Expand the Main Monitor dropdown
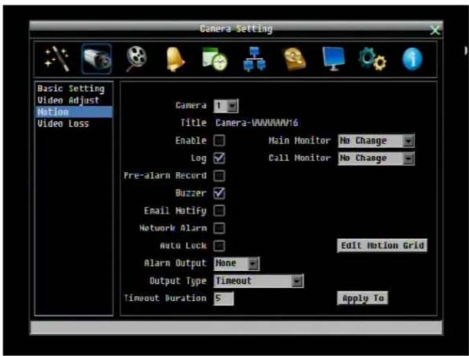The height and width of the screenshot is (356, 469). pos(376,141)
